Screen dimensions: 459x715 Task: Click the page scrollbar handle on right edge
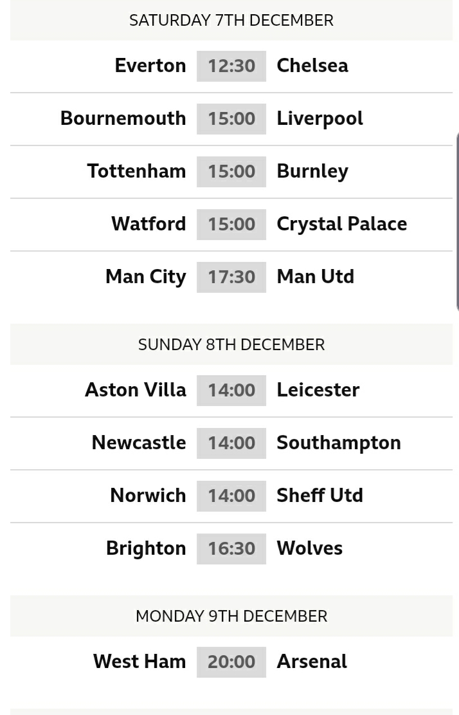457,222
